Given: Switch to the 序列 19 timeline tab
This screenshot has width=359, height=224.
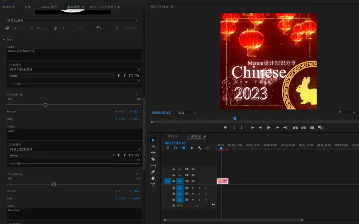Looking at the screenshot, I should (x=172, y=137).
